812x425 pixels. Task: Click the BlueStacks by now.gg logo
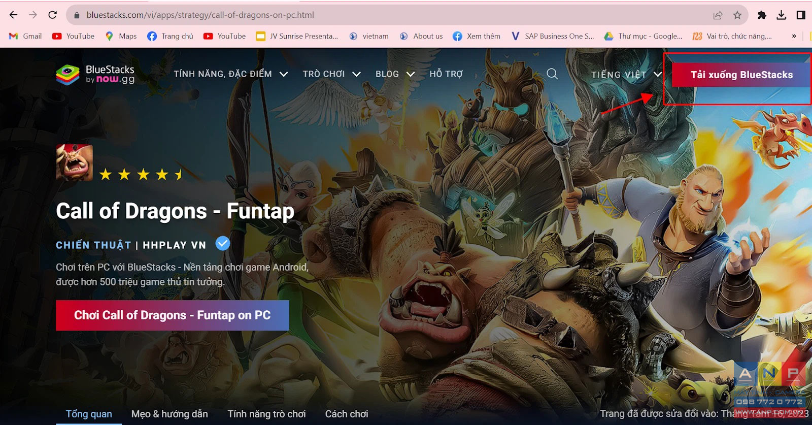point(95,74)
